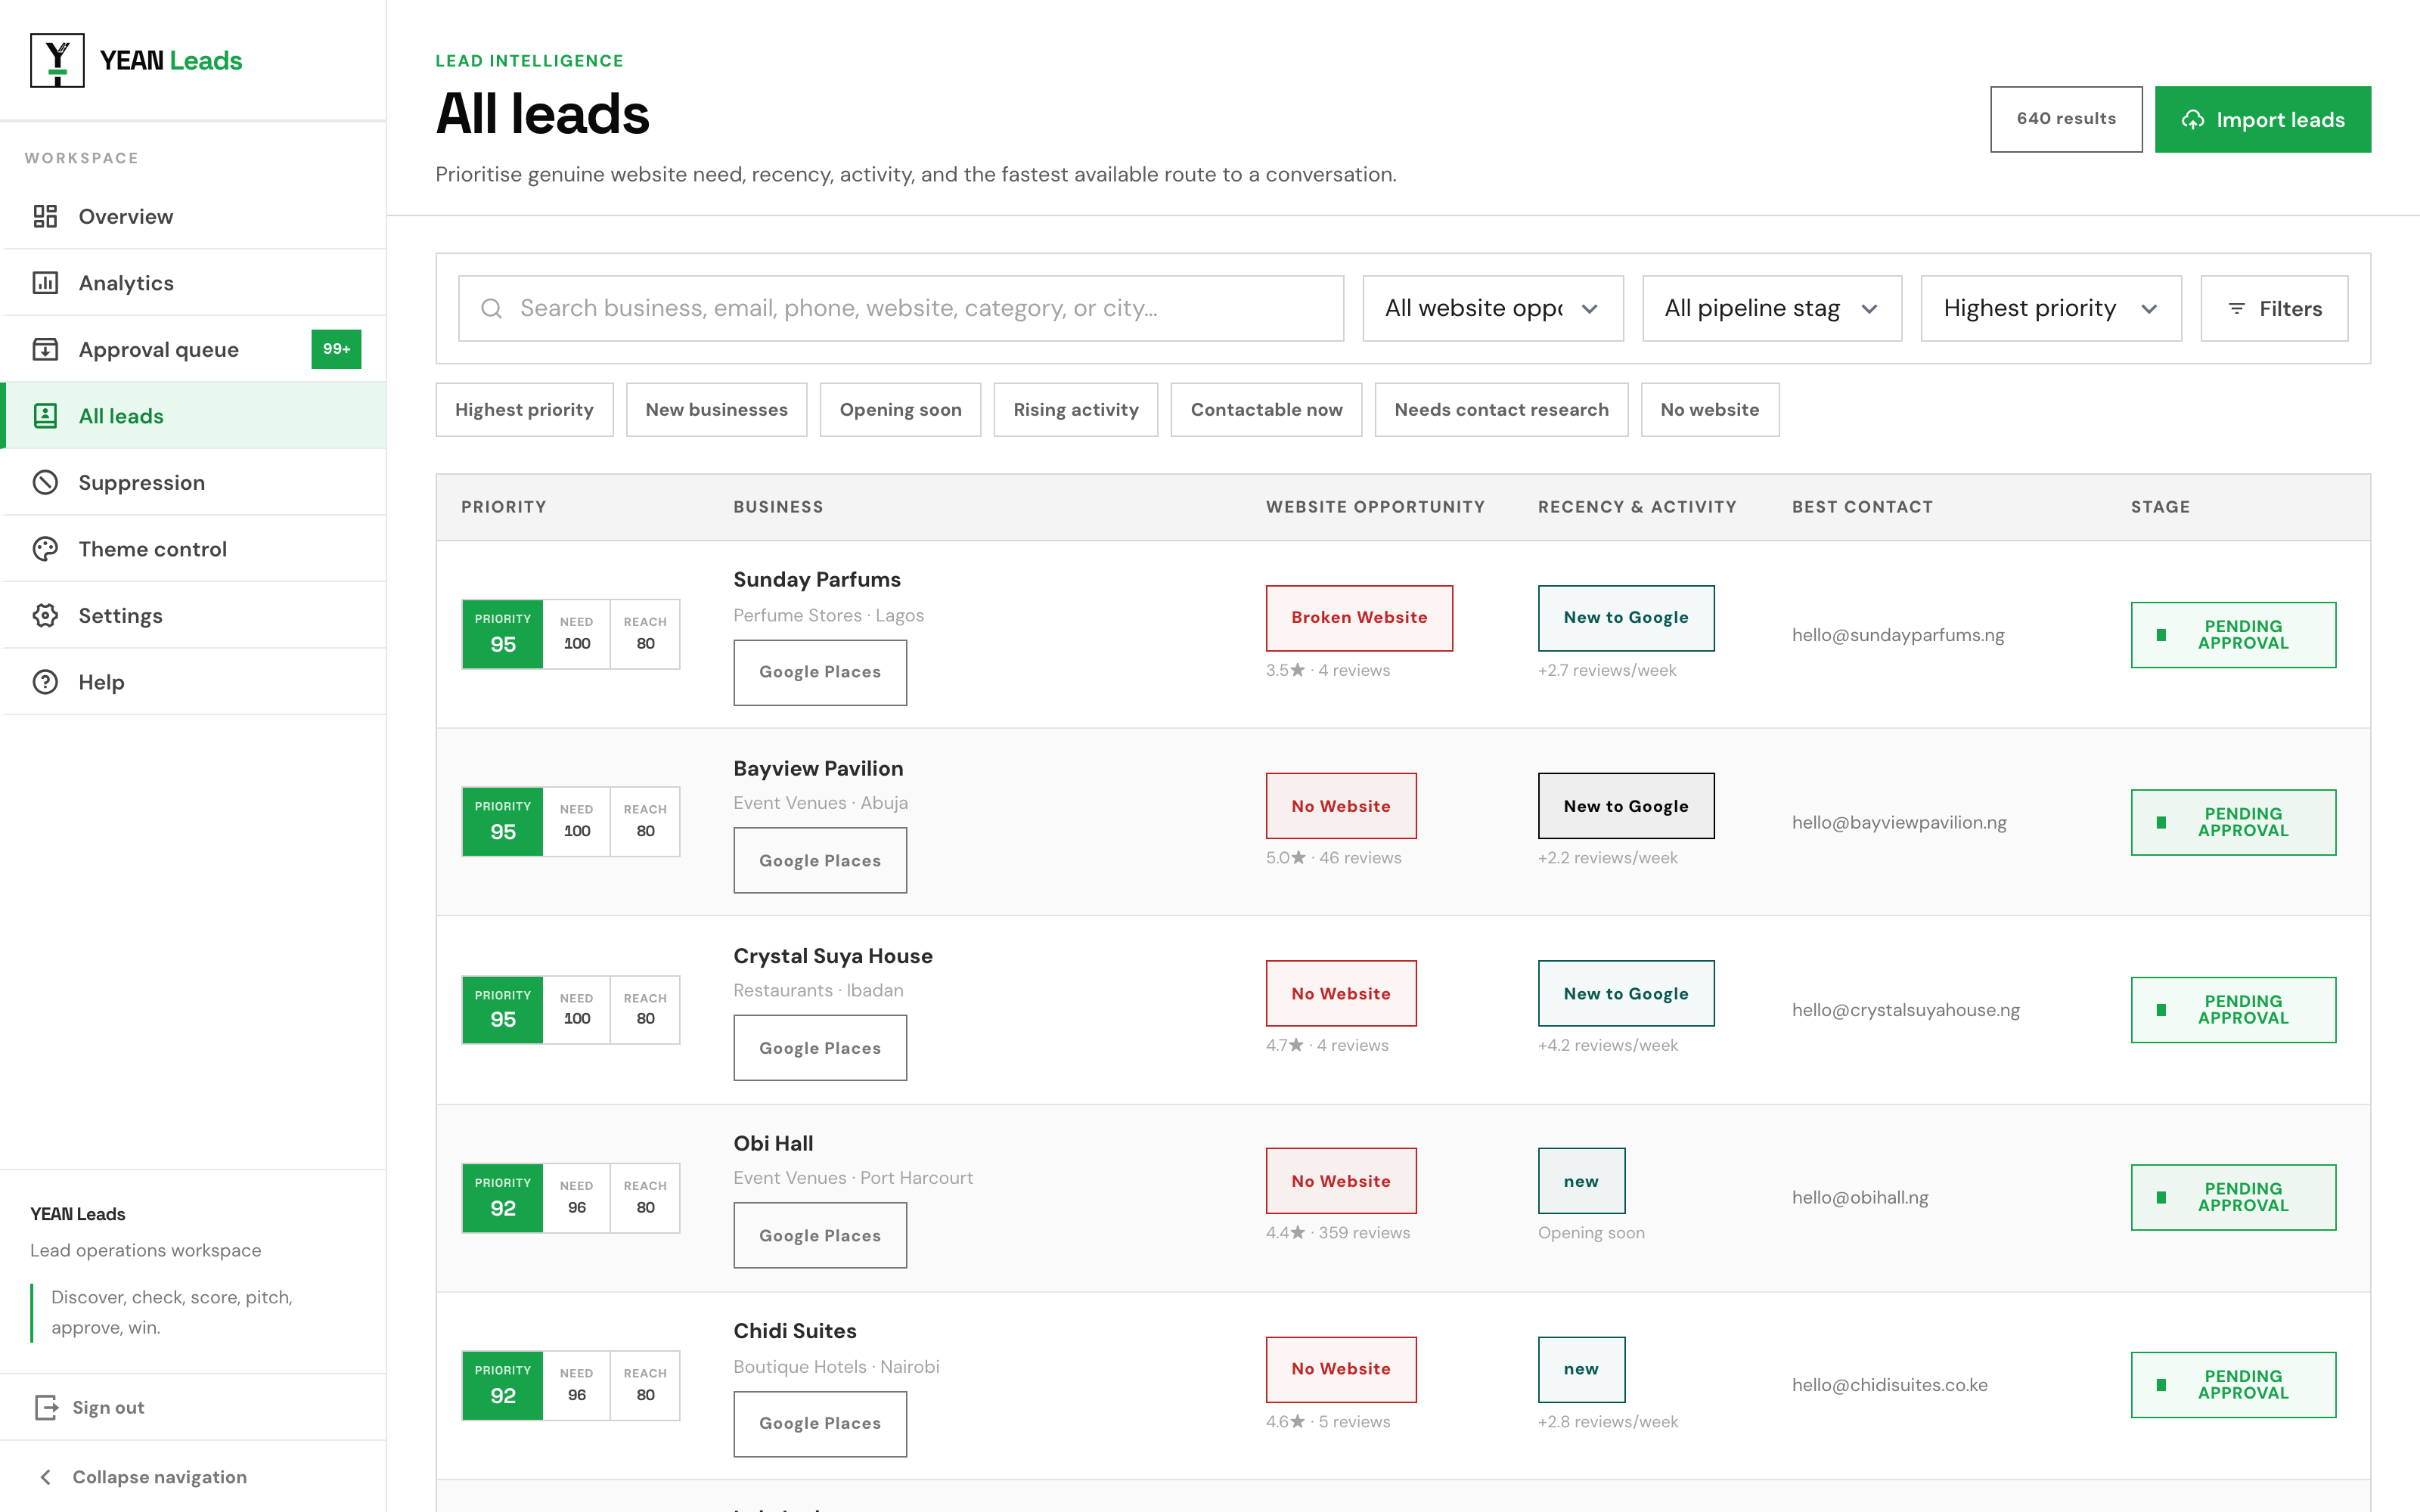This screenshot has height=1512, width=2420.
Task: Open the Highest priority sort dropdown
Action: 2050,308
